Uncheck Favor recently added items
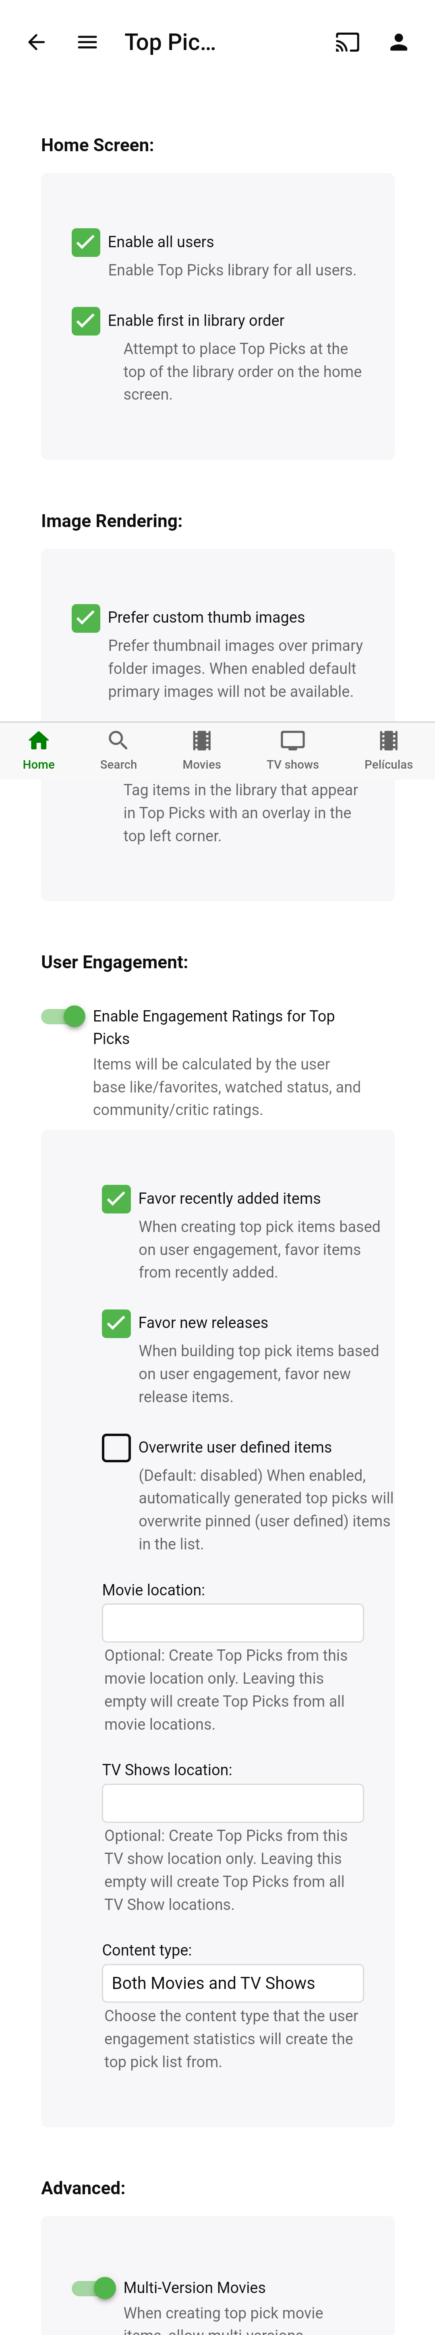This screenshot has width=435, height=2335. pyautogui.click(x=116, y=1198)
